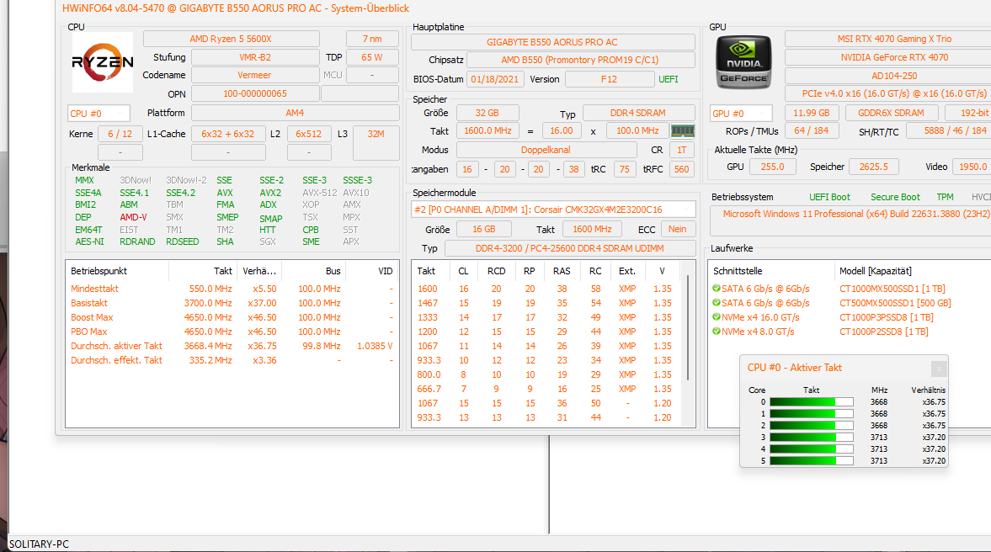Click the AES-NI feature flag
The height and width of the screenshot is (552, 991).
pyautogui.click(x=89, y=241)
